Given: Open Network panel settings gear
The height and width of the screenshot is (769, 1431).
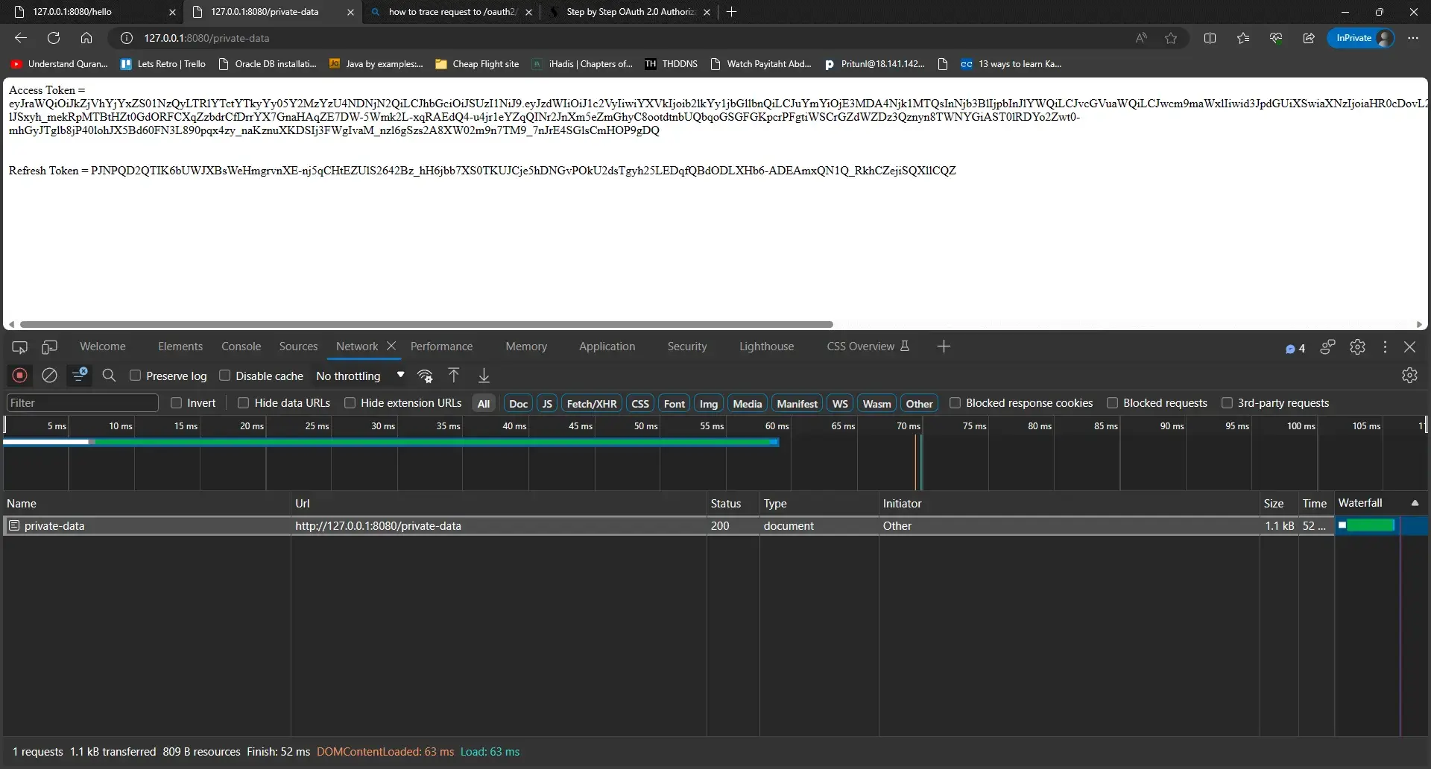Looking at the screenshot, I should 1409,376.
